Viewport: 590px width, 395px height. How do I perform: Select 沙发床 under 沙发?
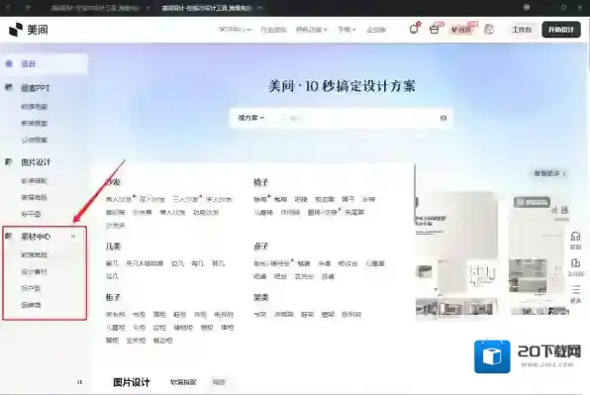115,226
